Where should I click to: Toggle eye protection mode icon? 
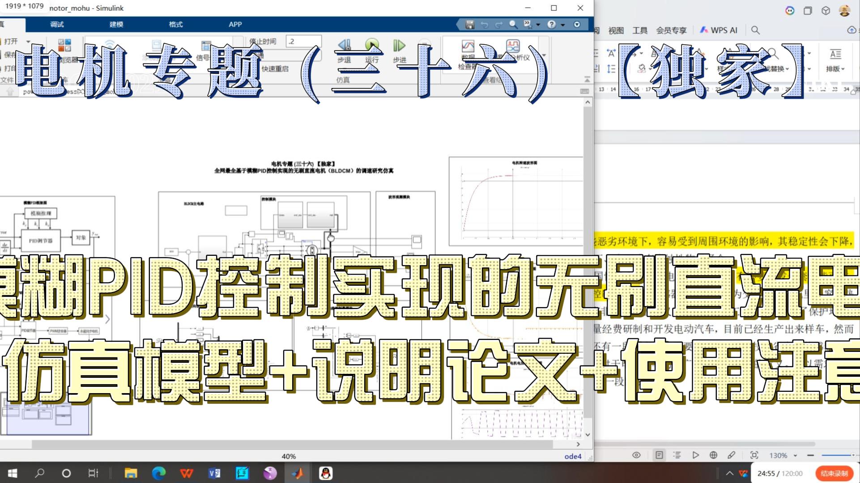point(636,455)
